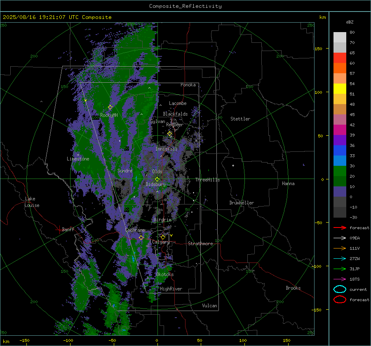Click the cyan current ellipse legend icon

tap(340, 289)
